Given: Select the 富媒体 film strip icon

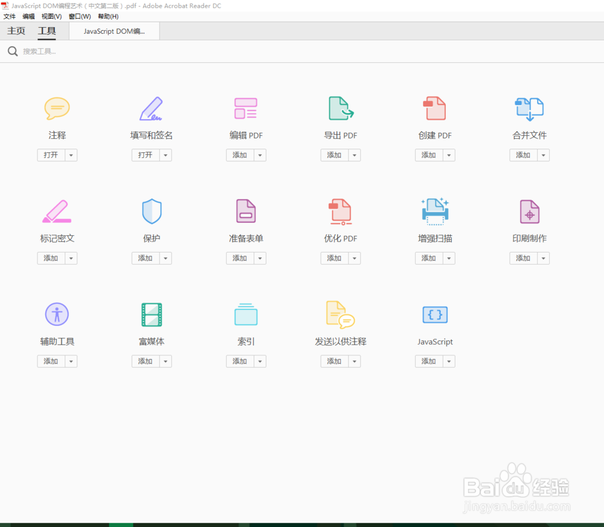Looking at the screenshot, I should pyautogui.click(x=152, y=315).
